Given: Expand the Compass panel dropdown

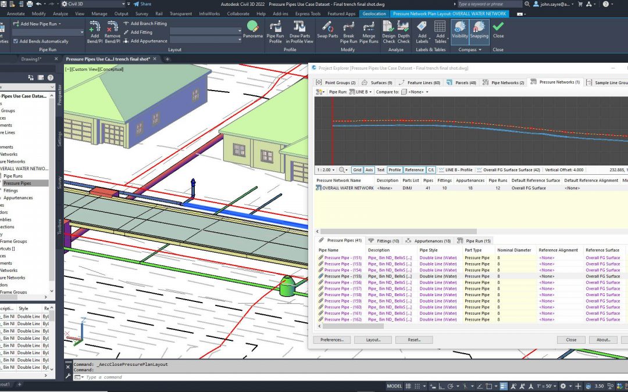Looking at the screenshot, I should coord(470,49).
